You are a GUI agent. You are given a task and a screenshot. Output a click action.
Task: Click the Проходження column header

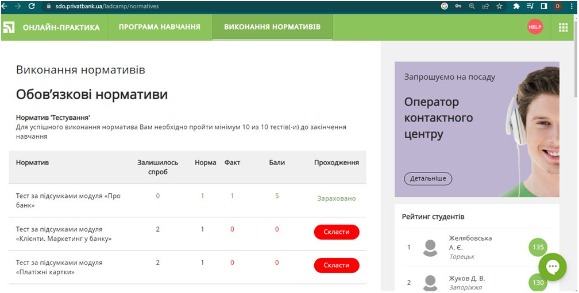[337, 162]
